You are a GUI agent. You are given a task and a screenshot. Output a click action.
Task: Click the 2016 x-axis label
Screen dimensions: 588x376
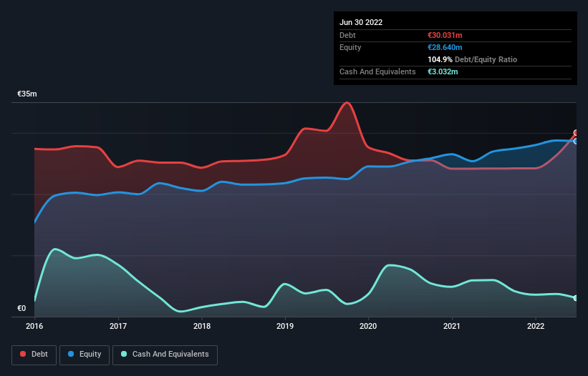pyautogui.click(x=34, y=326)
